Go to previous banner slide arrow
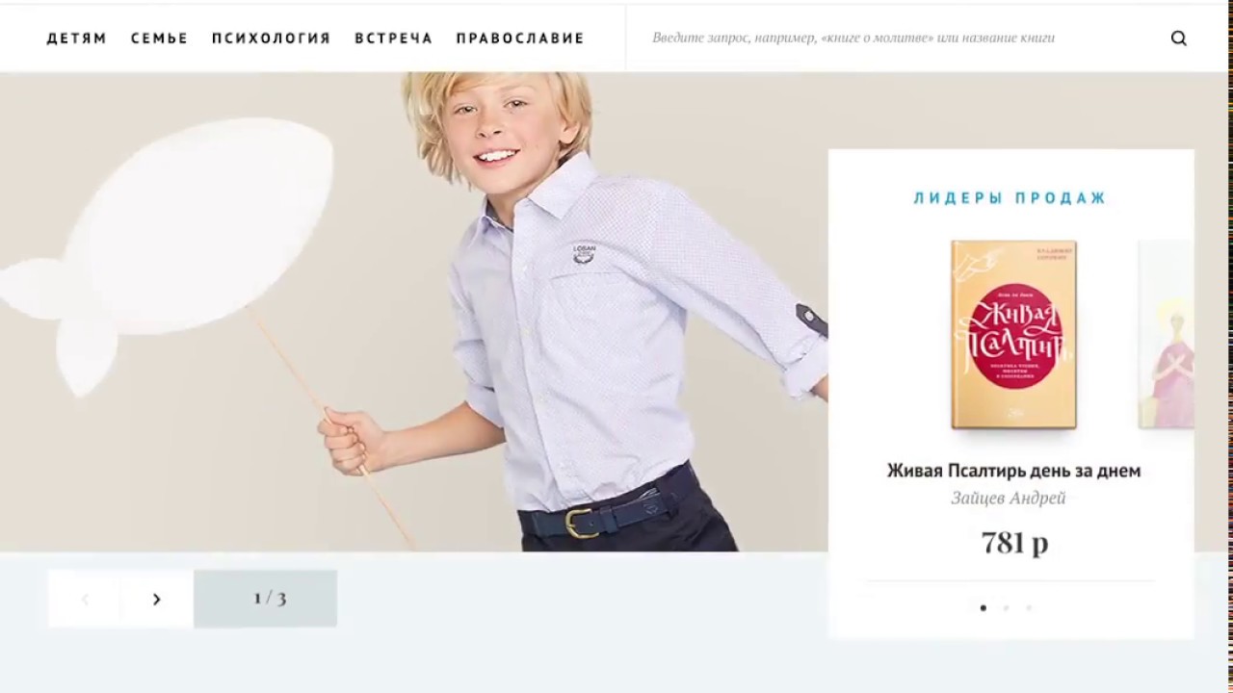 click(85, 599)
